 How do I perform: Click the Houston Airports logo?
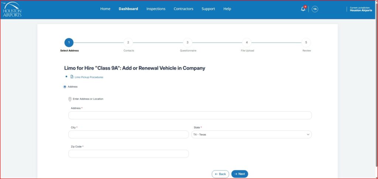[x=12, y=9]
